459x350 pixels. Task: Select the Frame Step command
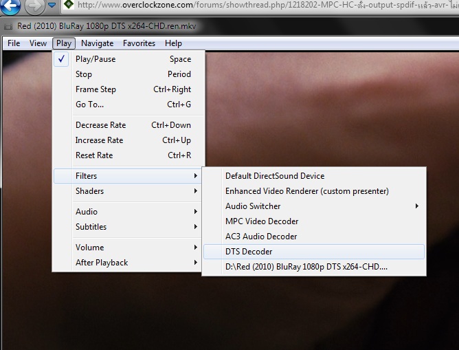tap(129, 89)
